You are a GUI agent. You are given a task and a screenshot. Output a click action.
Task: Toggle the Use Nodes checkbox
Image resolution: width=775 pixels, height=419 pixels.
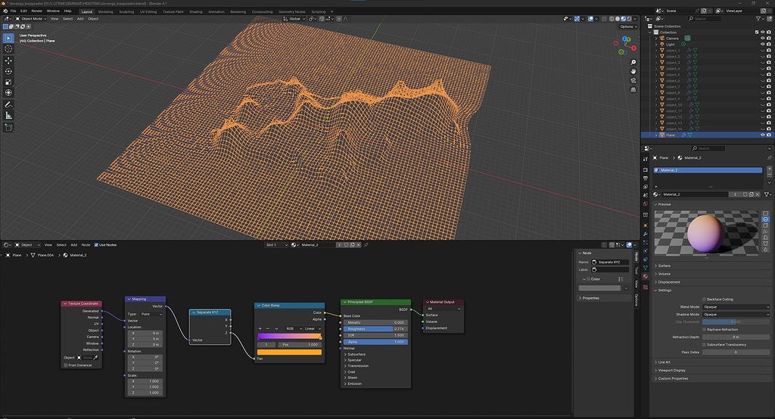(96, 244)
